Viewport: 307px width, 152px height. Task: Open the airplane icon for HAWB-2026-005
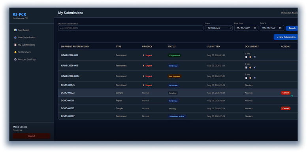(x=254, y=67)
